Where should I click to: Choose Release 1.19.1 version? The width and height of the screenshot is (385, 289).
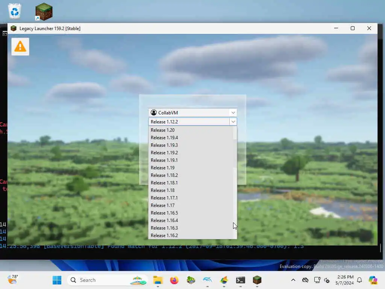click(191, 160)
